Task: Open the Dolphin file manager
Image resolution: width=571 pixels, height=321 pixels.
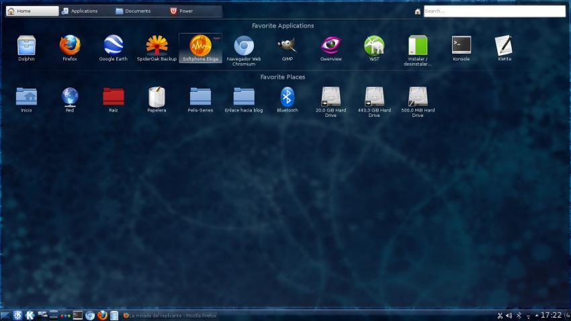Action: 26,48
